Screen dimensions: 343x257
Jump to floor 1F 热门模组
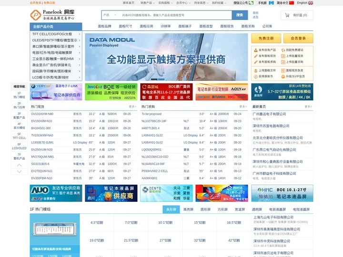19,95
